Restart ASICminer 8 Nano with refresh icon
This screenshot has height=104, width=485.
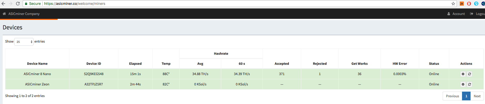pos(470,74)
